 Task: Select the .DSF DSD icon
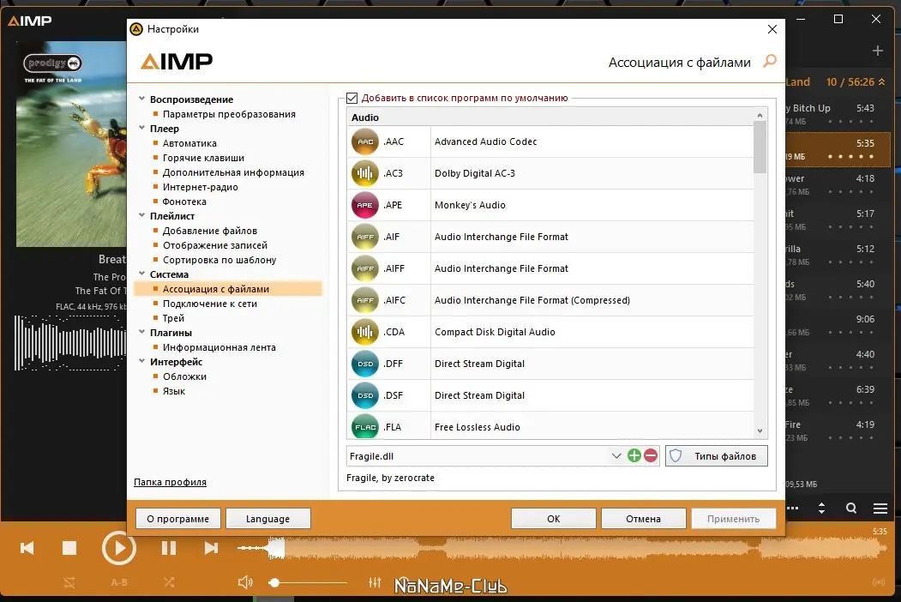coord(365,395)
